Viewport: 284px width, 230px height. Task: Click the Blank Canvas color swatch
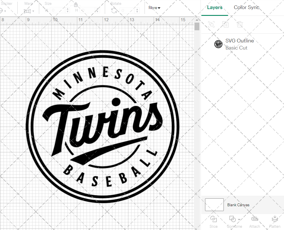[214, 205]
